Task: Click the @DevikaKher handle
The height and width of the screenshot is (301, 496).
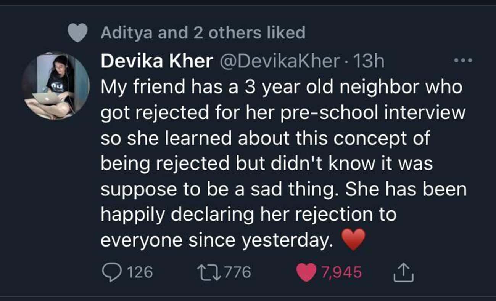Action: (279, 61)
